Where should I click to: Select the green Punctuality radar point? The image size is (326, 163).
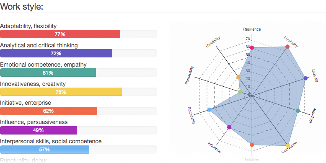[x=240, y=92]
